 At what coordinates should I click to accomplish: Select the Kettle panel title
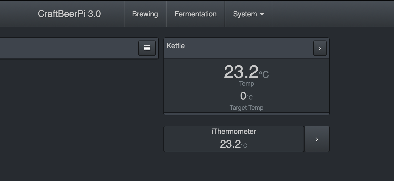click(175, 46)
